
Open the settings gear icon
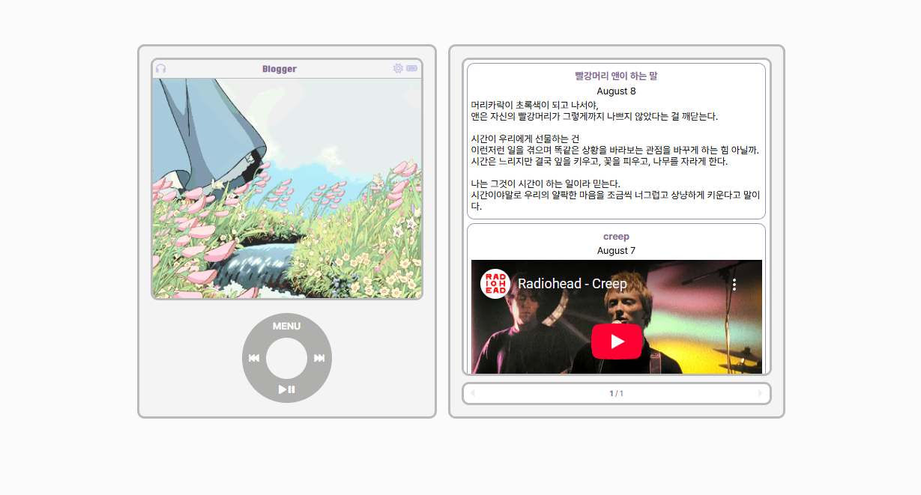point(398,68)
